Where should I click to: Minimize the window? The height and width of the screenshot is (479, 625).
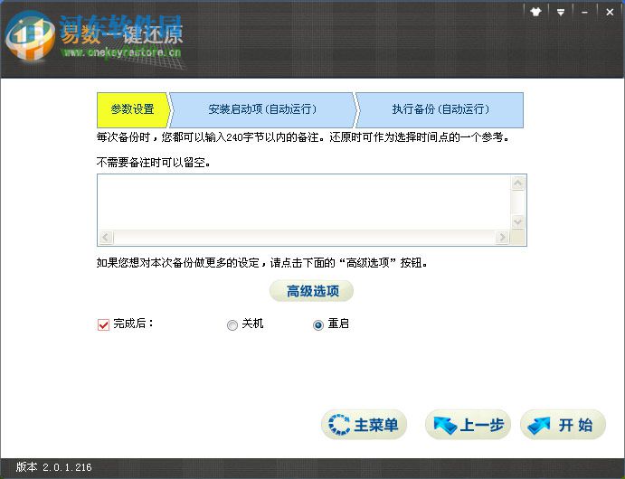tap(584, 13)
